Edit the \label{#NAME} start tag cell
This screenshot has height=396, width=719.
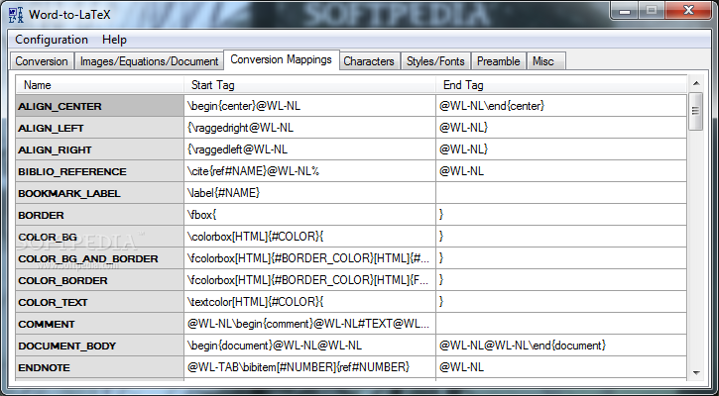point(310,193)
